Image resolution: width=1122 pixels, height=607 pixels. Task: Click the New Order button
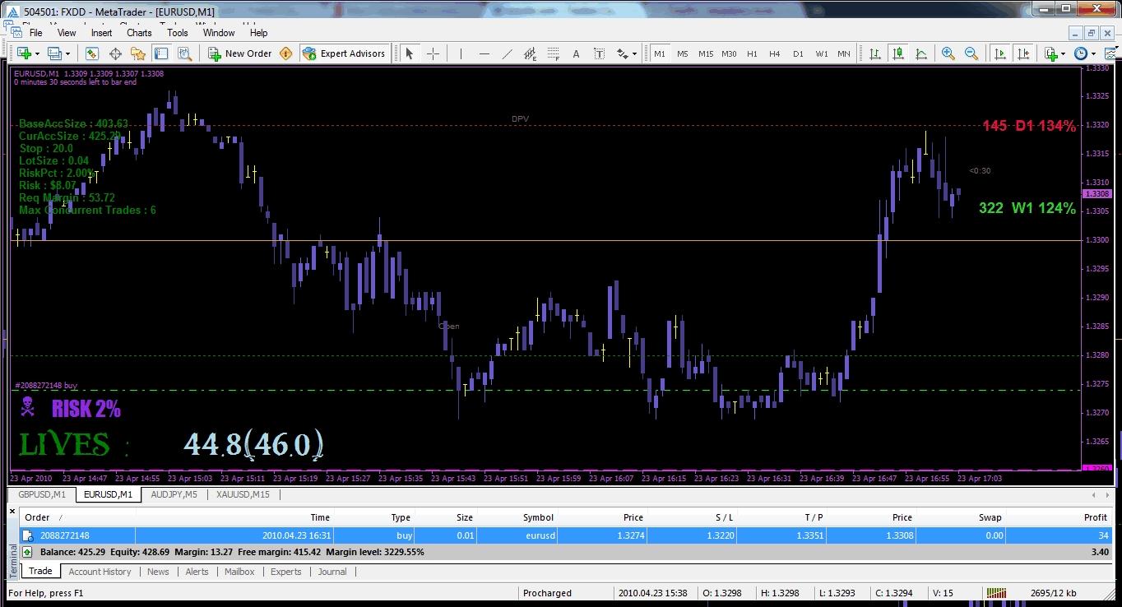240,53
